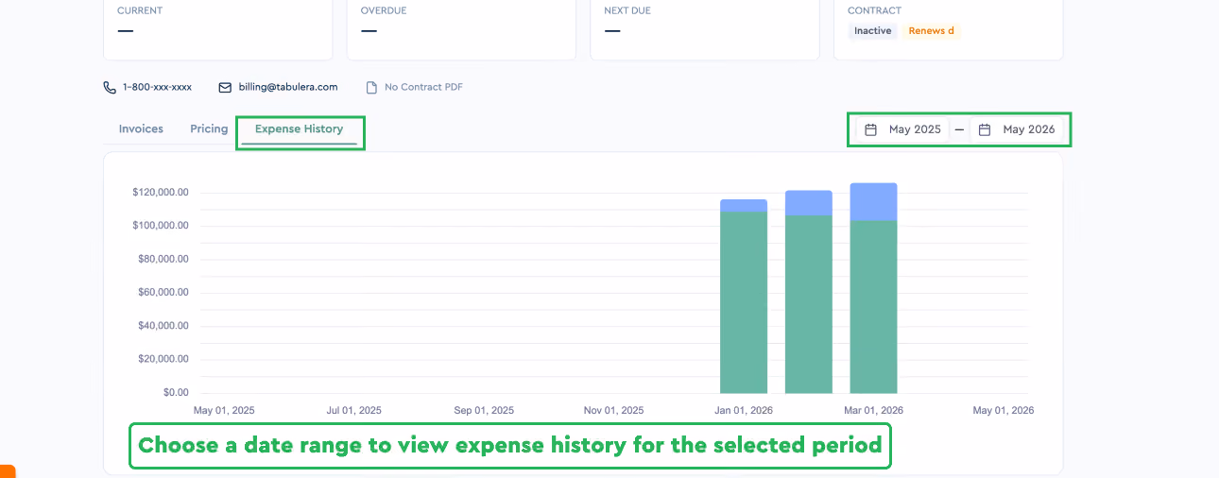Click the document icon for No Contract PDF
Screen dimensions: 1219x478
pyautogui.click(x=371, y=87)
